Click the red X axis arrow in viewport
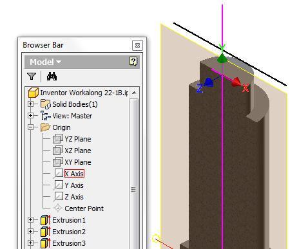The height and width of the screenshot is (249, 299). (237, 82)
